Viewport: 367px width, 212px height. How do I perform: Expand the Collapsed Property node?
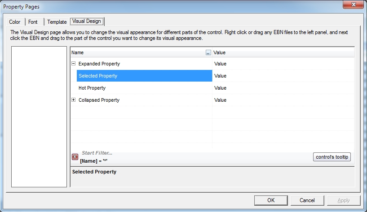(74, 100)
